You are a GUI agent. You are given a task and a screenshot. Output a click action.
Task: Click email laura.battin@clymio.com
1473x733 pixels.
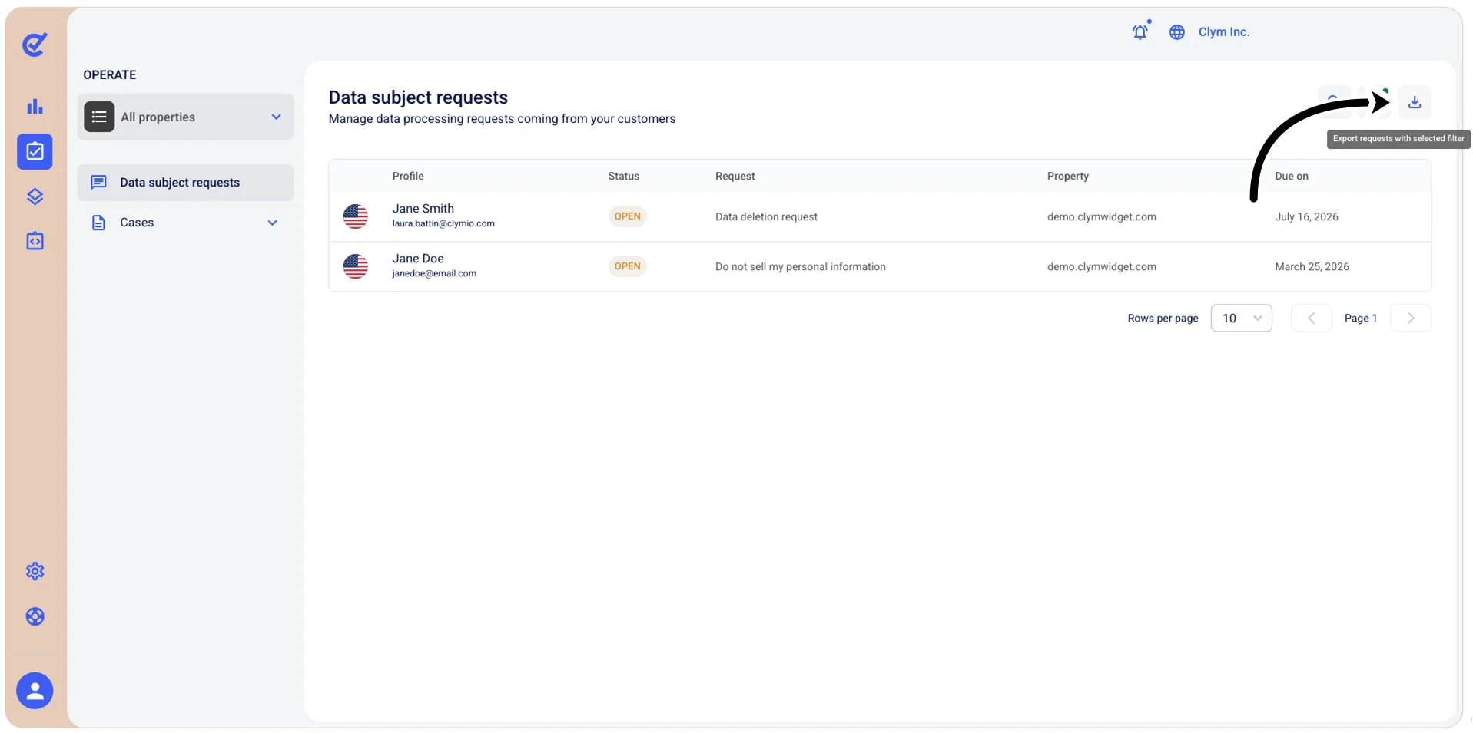click(443, 223)
